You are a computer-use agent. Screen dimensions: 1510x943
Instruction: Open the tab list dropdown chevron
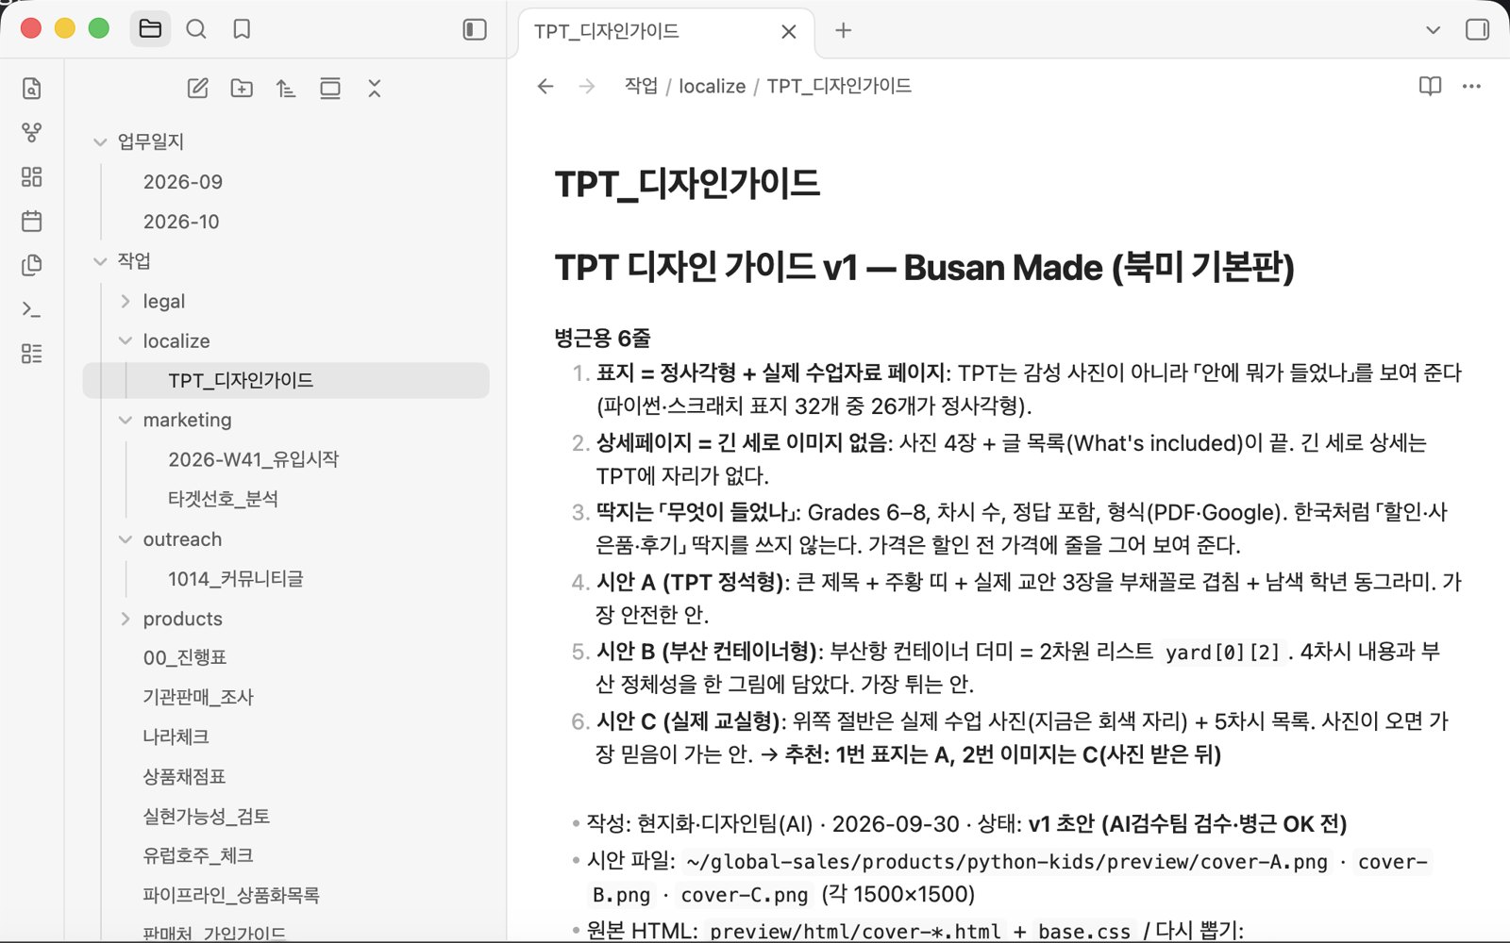pos(1433,30)
